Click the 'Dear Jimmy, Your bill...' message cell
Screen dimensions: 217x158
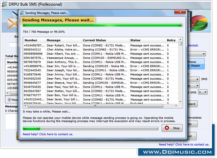coord(63,74)
